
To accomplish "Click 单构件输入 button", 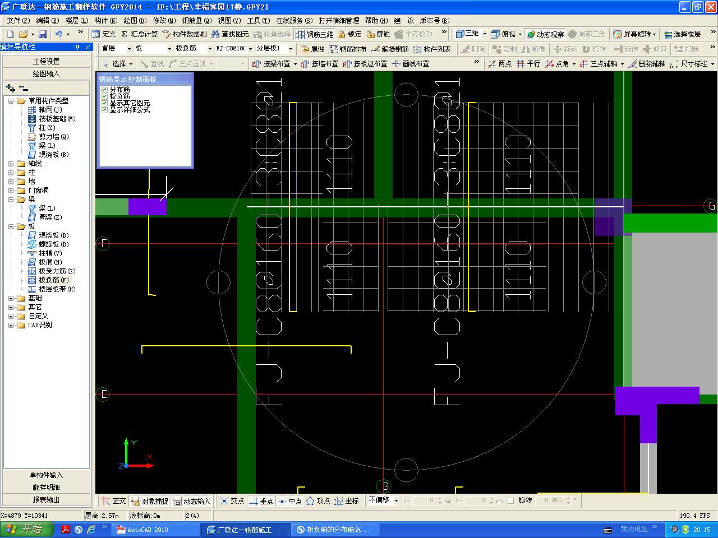I will coord(46,475).
